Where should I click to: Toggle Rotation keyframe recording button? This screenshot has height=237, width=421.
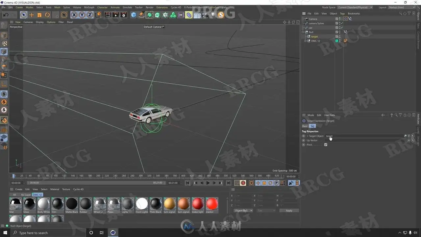270,183
